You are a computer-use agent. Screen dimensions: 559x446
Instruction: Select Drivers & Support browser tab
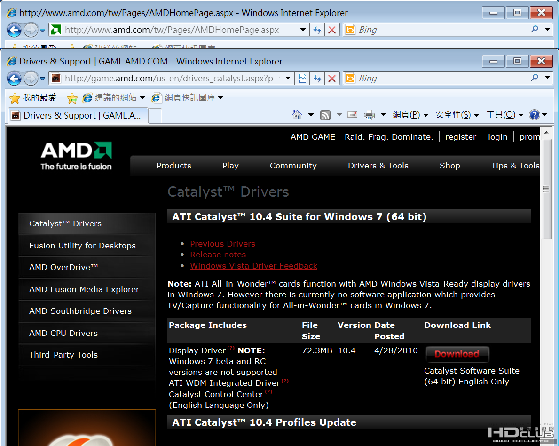78,116
